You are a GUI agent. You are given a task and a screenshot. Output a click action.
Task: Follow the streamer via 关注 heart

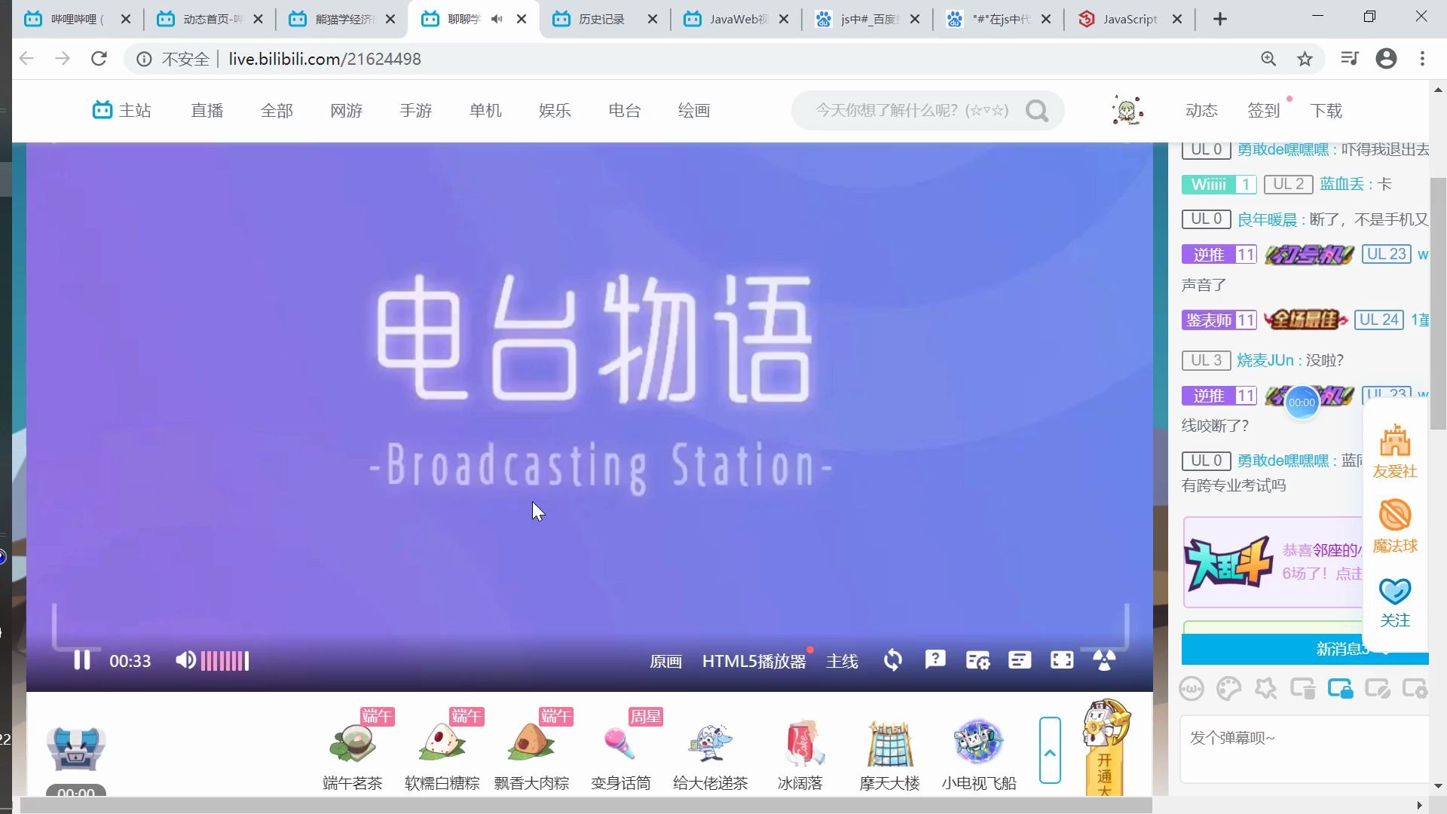[x=1395, y=602]
